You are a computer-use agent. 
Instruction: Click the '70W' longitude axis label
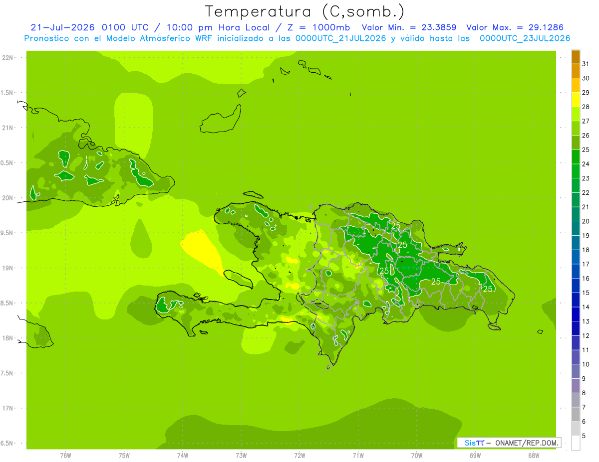pos(416,456)
